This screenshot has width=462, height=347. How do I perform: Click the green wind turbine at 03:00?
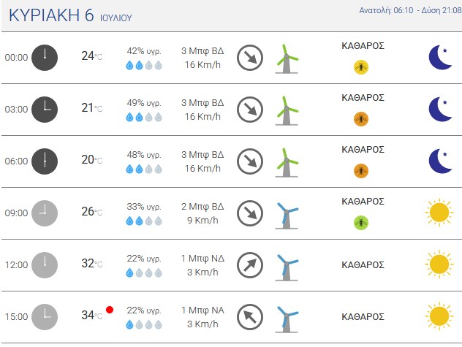(287, 110)
